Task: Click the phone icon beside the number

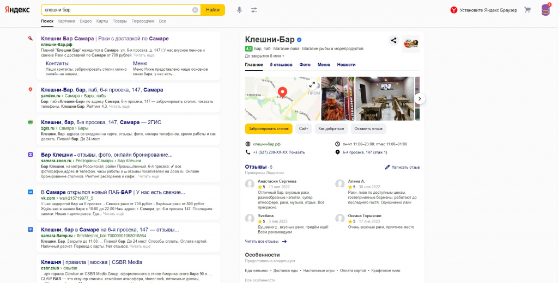Action: coord(248,152)
